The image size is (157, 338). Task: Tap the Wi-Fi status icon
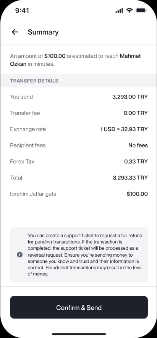[129, 10]
